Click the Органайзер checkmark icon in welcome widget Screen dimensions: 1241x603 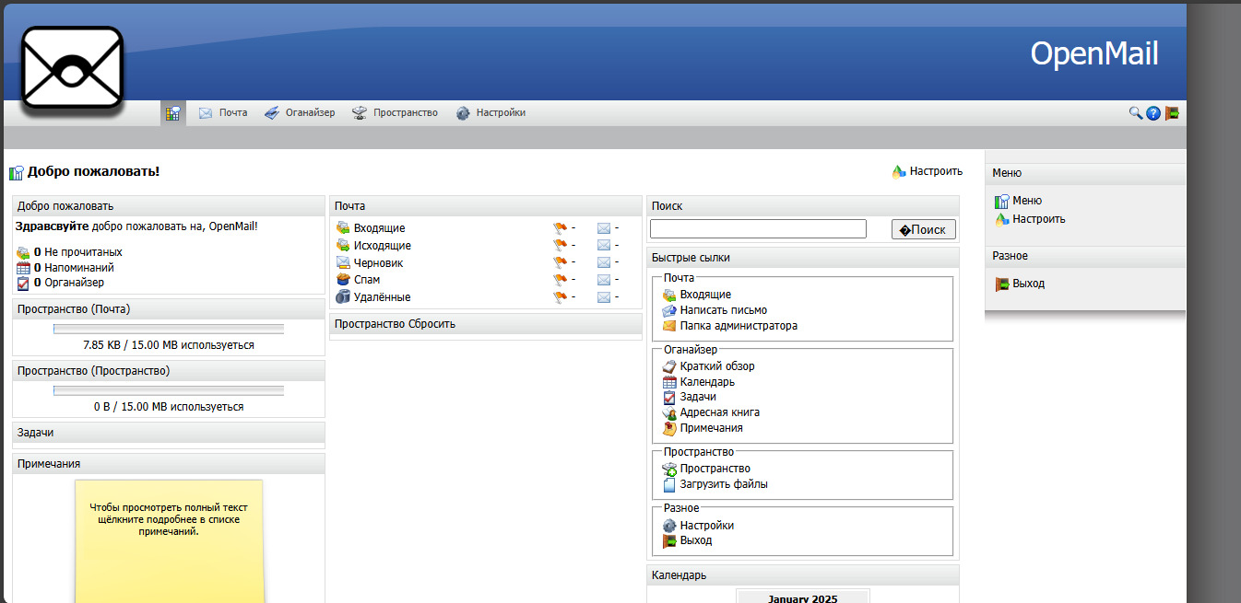[23, 284]
